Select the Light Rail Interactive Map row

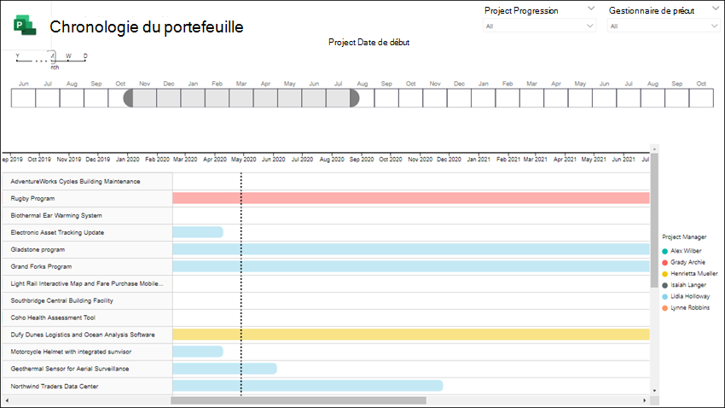87,283
